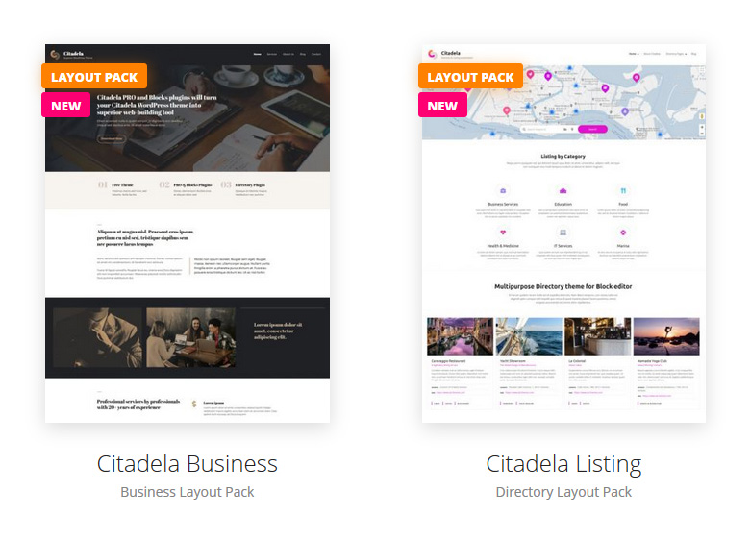Open the sunset yoga listing photo
The image size is (751, 540).
coord(666,336)
